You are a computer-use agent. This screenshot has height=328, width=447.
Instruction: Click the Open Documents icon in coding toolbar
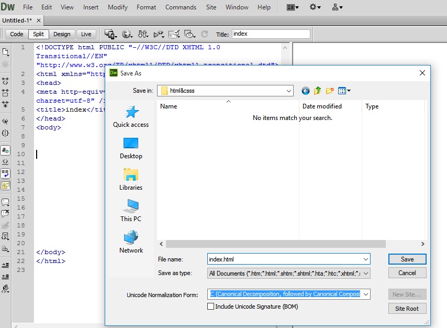point(5,52)
